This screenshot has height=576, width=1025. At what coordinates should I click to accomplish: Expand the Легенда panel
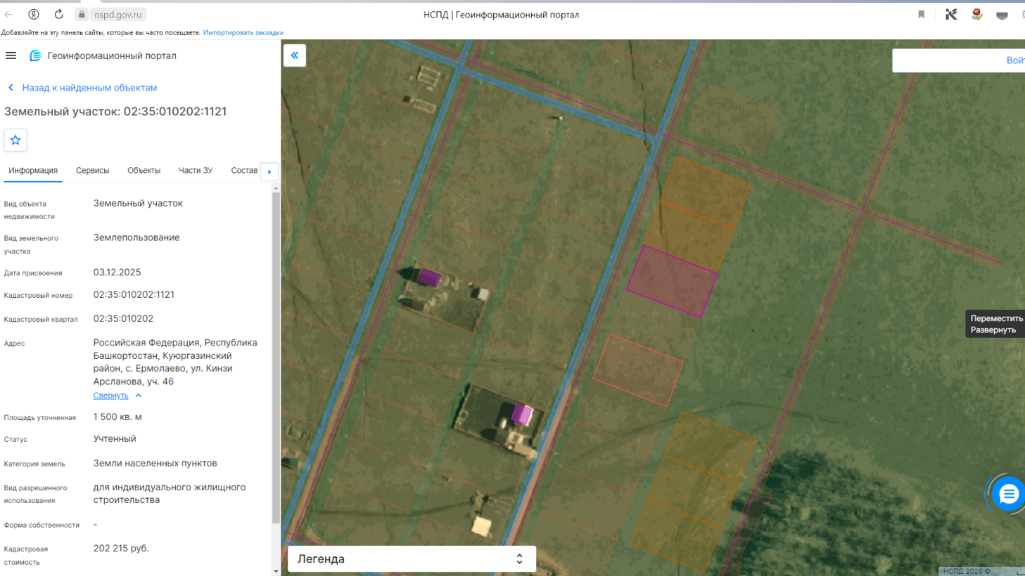412,558
